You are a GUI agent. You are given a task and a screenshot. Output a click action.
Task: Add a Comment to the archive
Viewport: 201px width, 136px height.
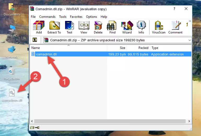click(x=175, y=27)
